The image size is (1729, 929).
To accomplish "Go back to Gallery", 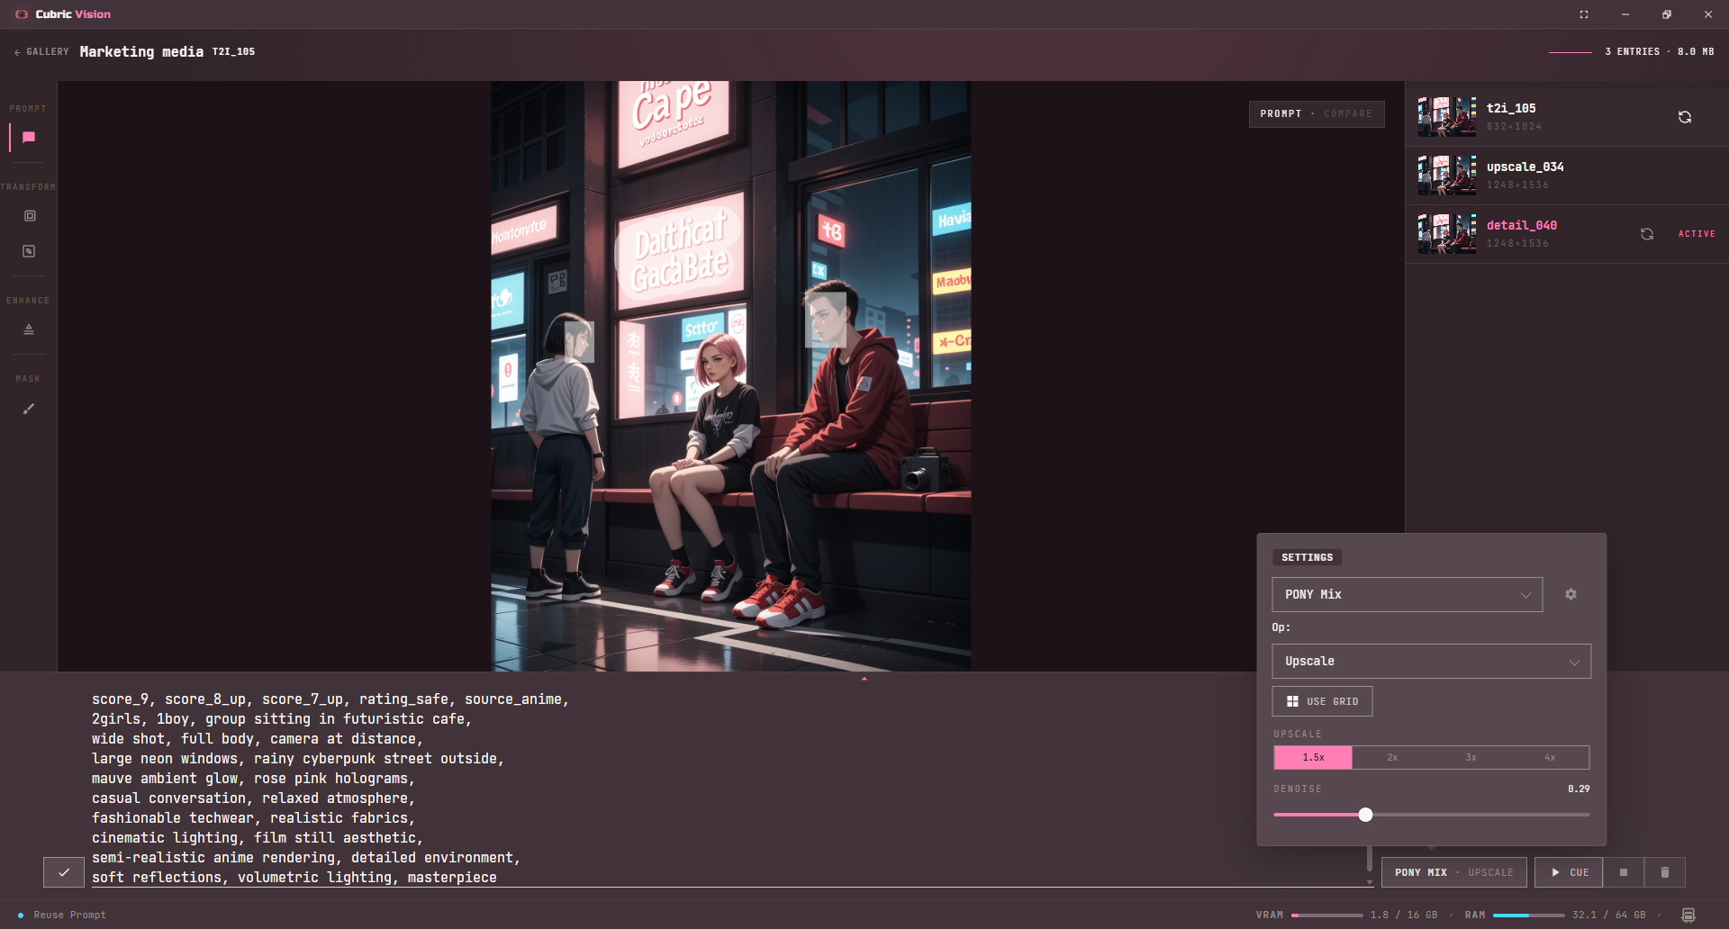I will point(41,52).
